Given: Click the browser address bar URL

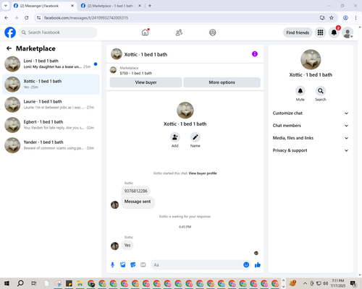Looking at the screenshot, I should 86,18.
